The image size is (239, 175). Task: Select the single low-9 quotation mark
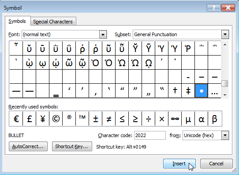click(x=95, y=91)
